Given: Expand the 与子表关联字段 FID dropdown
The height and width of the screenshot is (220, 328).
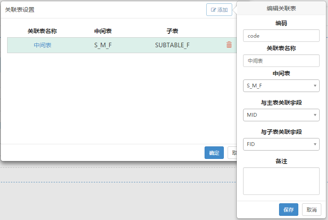Looking at the screenshot, I should click(281, 144).
